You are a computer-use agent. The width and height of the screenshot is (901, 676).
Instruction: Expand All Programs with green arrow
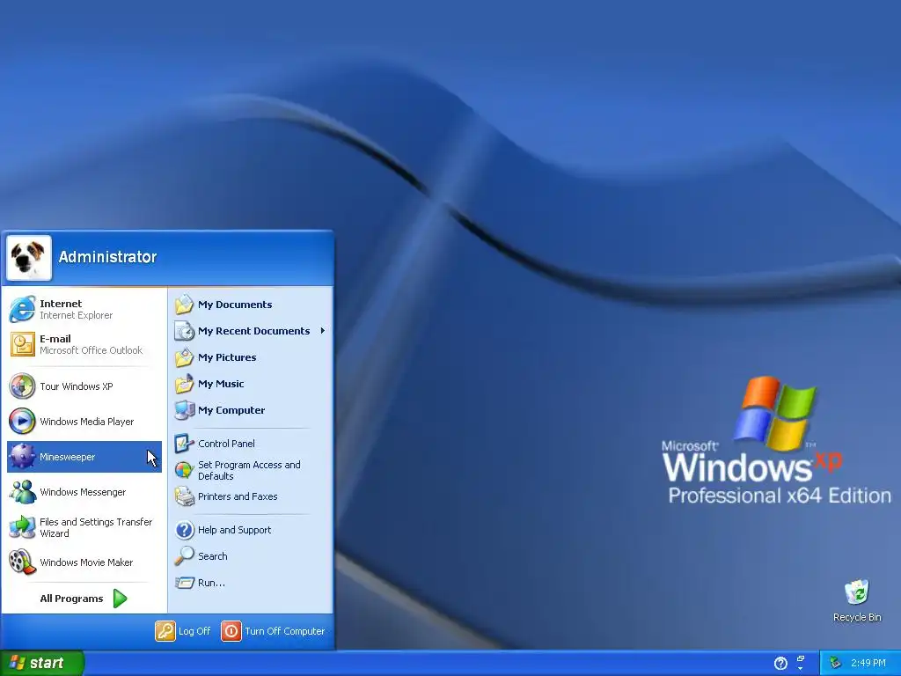pyautogui.click(x=120, y=599)
